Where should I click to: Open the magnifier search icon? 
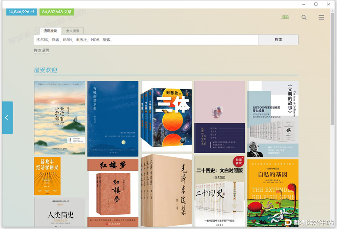point(304,17)
